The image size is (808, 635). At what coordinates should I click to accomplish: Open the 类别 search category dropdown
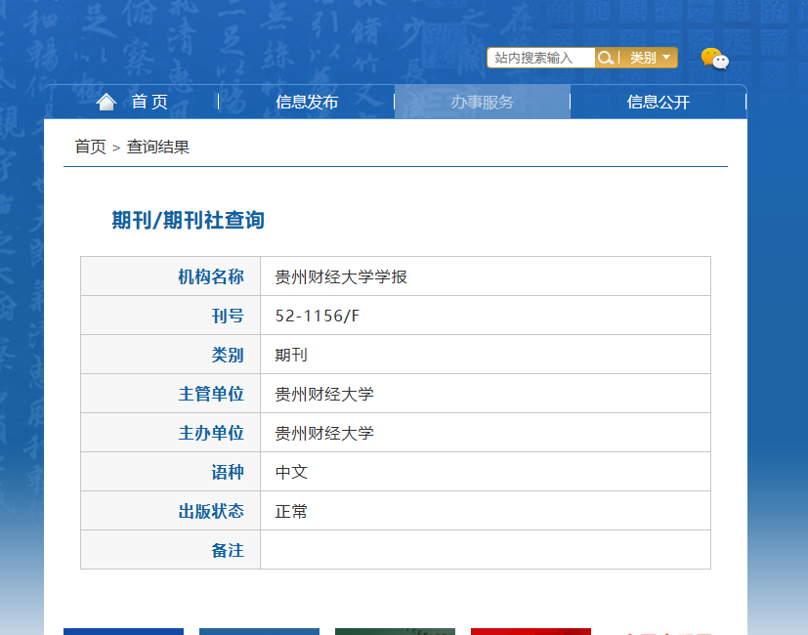pos(650,58)
